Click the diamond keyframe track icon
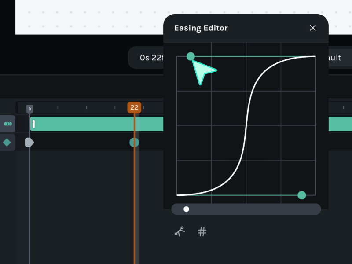The height and width of the screenshot is (264, 352). 7,143
